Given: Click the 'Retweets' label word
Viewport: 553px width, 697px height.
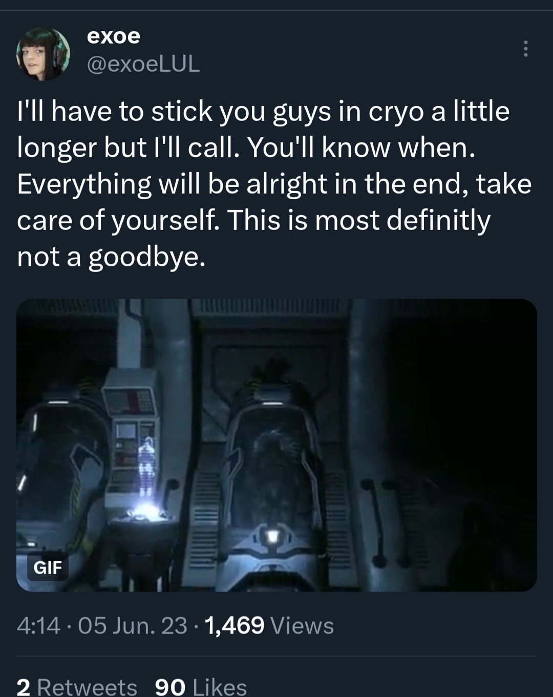Looking at the screenshot, I should tap(87, 687).
